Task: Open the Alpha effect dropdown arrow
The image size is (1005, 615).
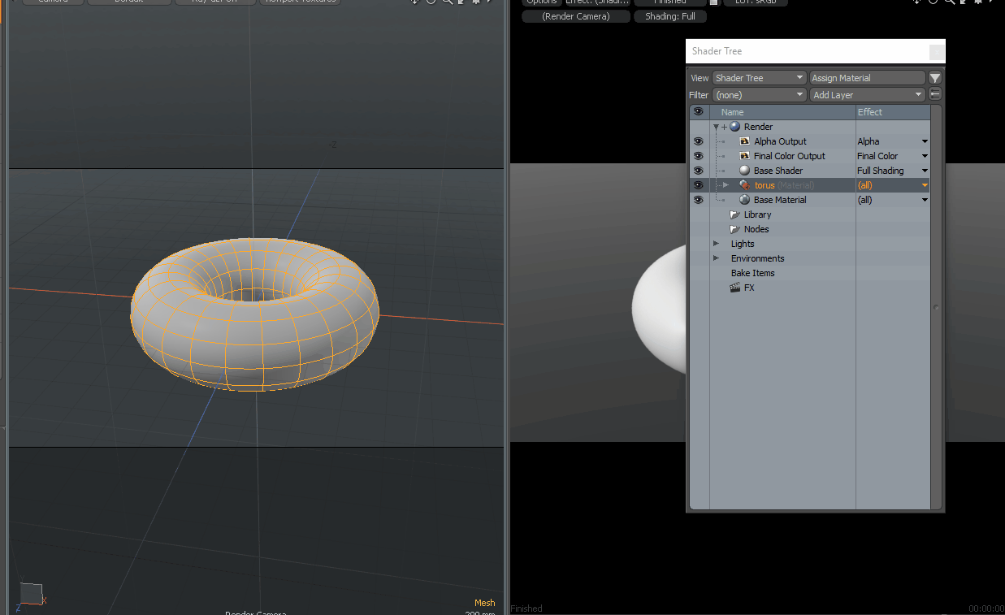Action: (x=925, y=141)
